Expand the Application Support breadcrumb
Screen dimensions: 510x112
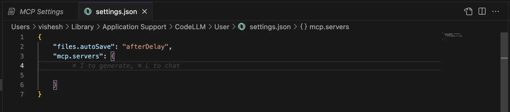click(134, 27)
